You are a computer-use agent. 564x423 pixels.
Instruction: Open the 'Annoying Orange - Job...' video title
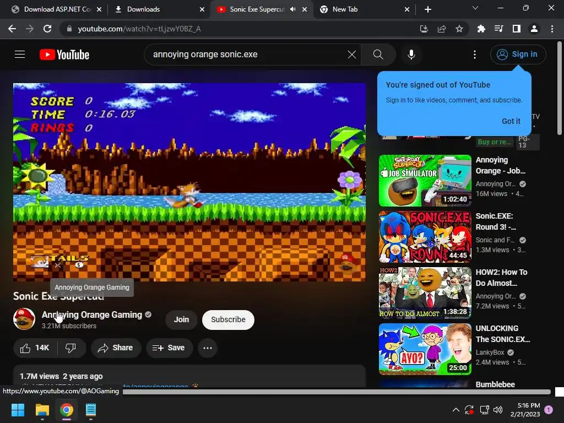pyautogui.click(x=501, y=165)
